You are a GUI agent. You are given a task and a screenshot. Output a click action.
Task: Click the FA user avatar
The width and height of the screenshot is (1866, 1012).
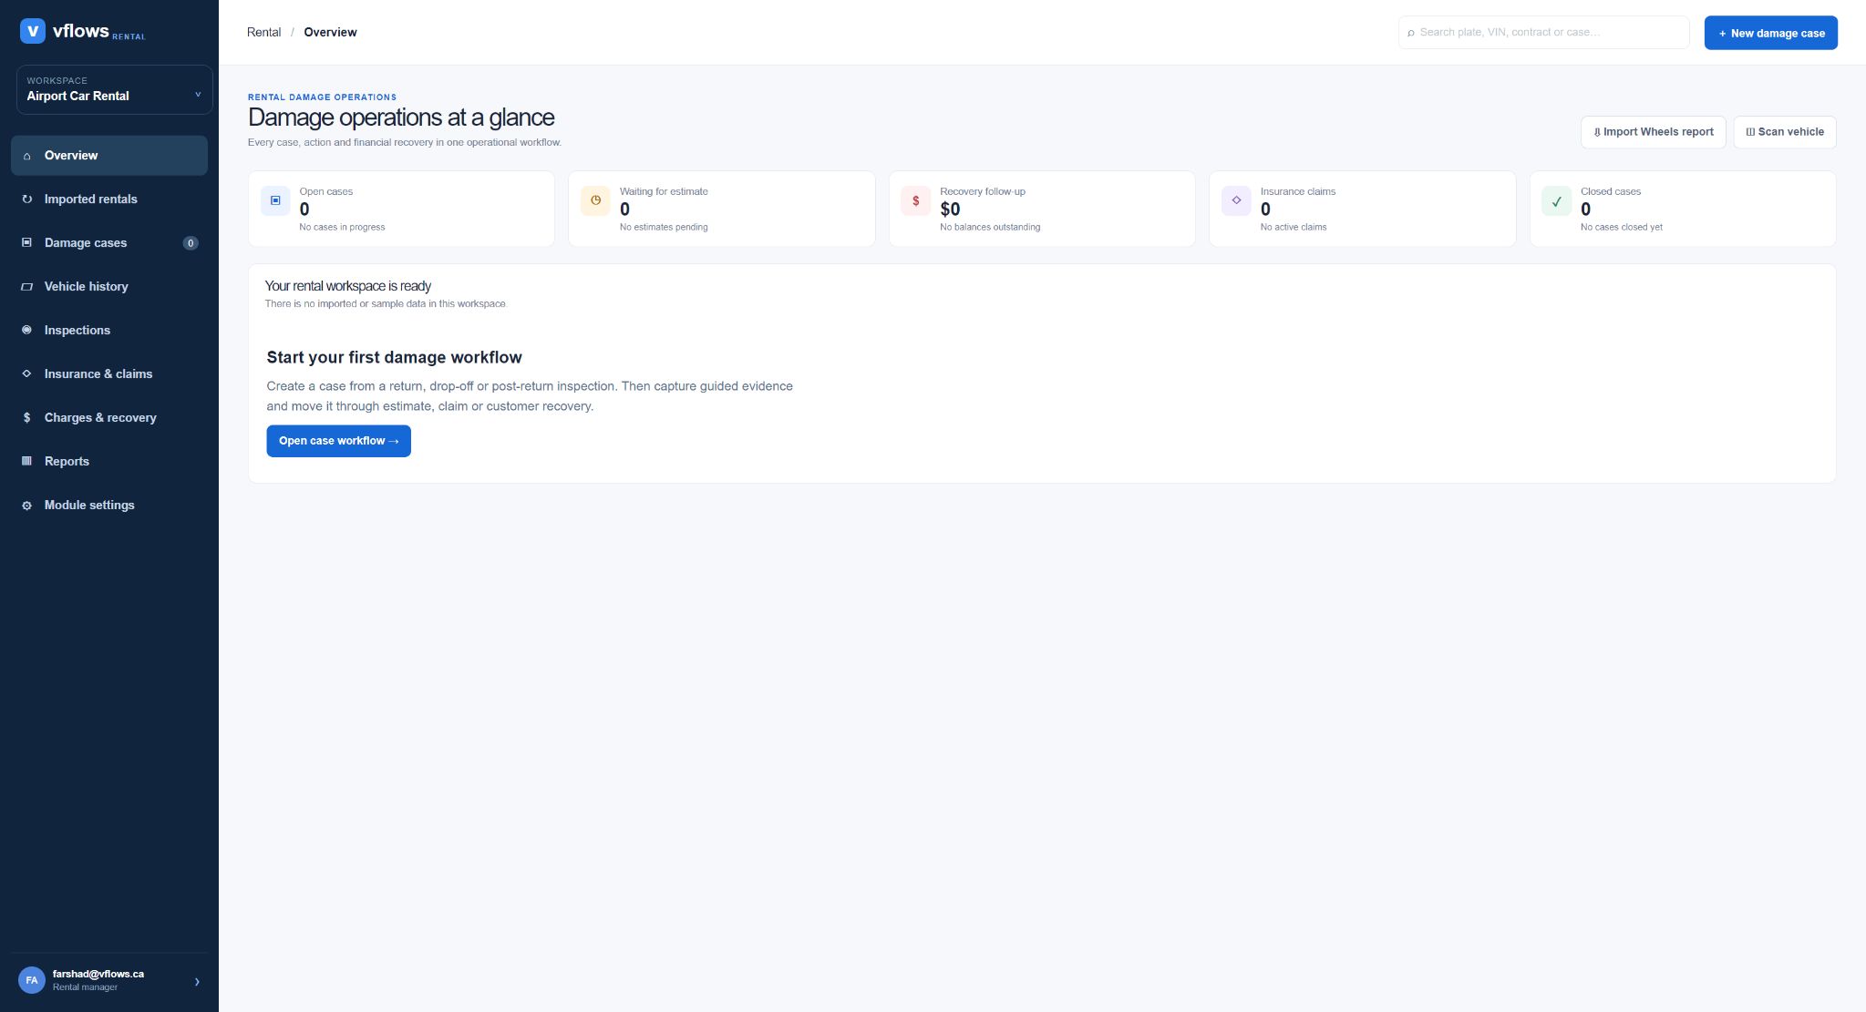32,980
